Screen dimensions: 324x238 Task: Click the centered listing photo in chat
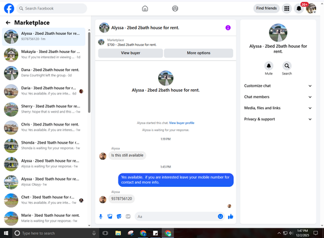tap(166, 78)
